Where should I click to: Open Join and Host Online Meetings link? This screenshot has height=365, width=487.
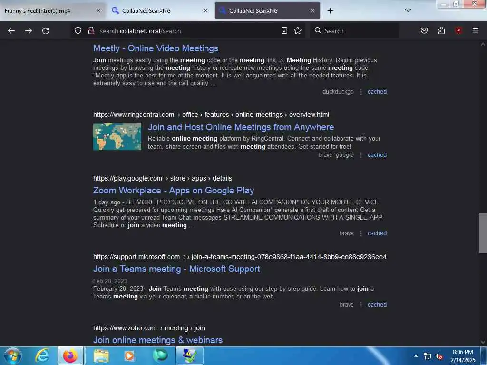click(x=241, y=127)
